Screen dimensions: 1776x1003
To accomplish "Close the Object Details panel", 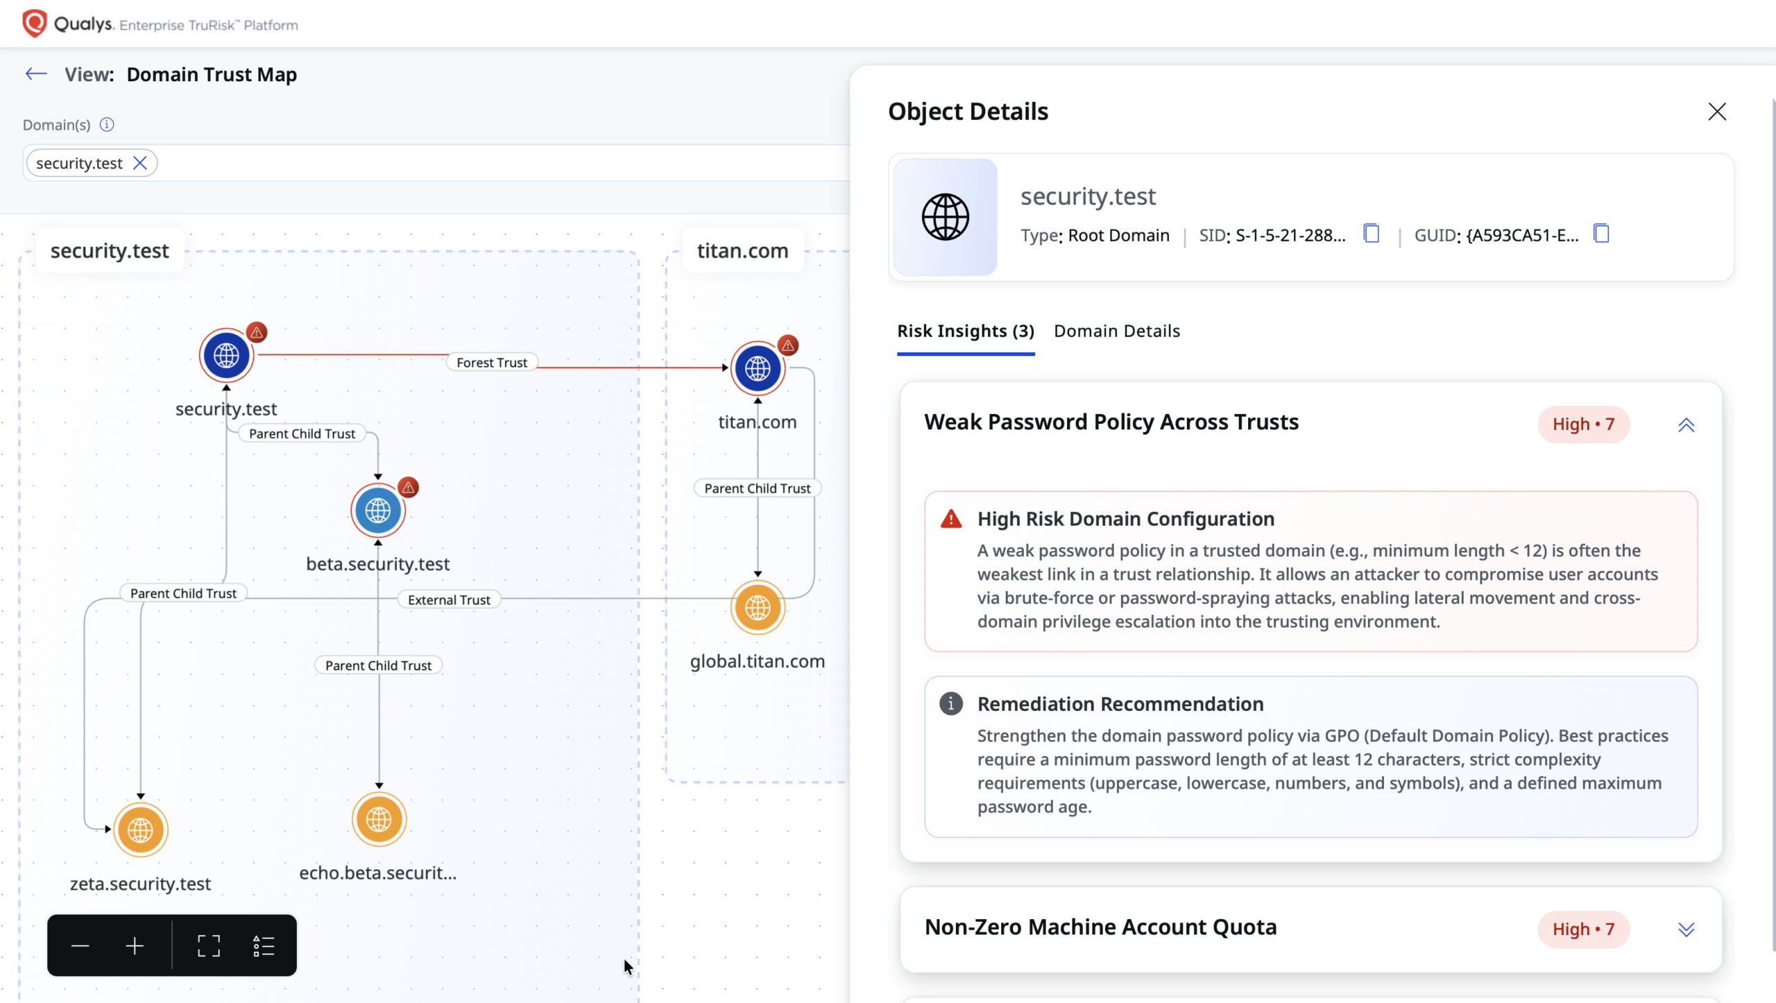I will (x=1717, y=112).
